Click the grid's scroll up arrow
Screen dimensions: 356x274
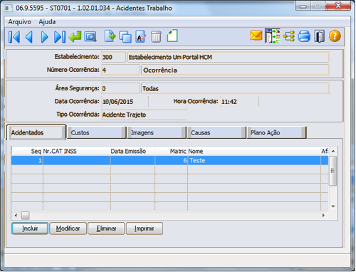coord(333,151)
